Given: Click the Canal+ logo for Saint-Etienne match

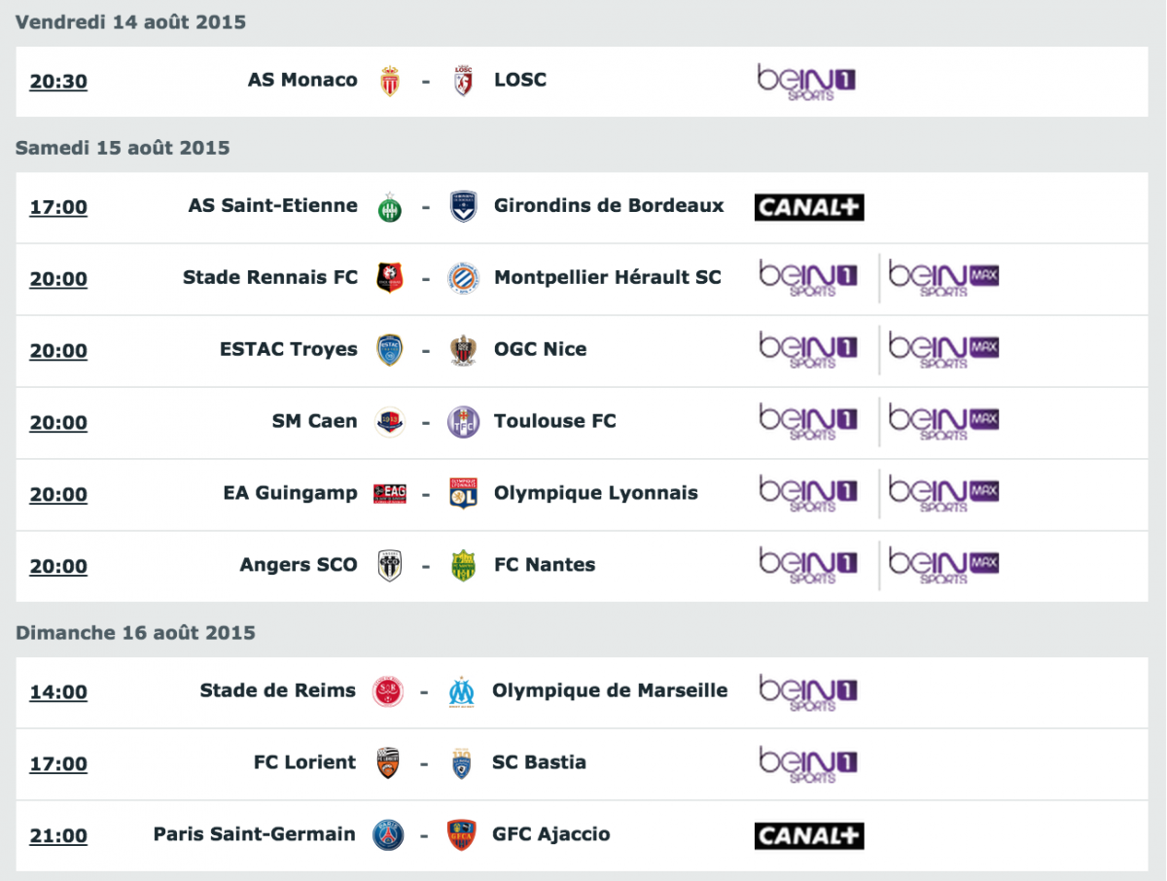Looking at the screenshot, I should click(809, 207).
